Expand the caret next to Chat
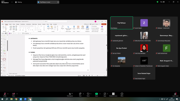 [83, 94]
